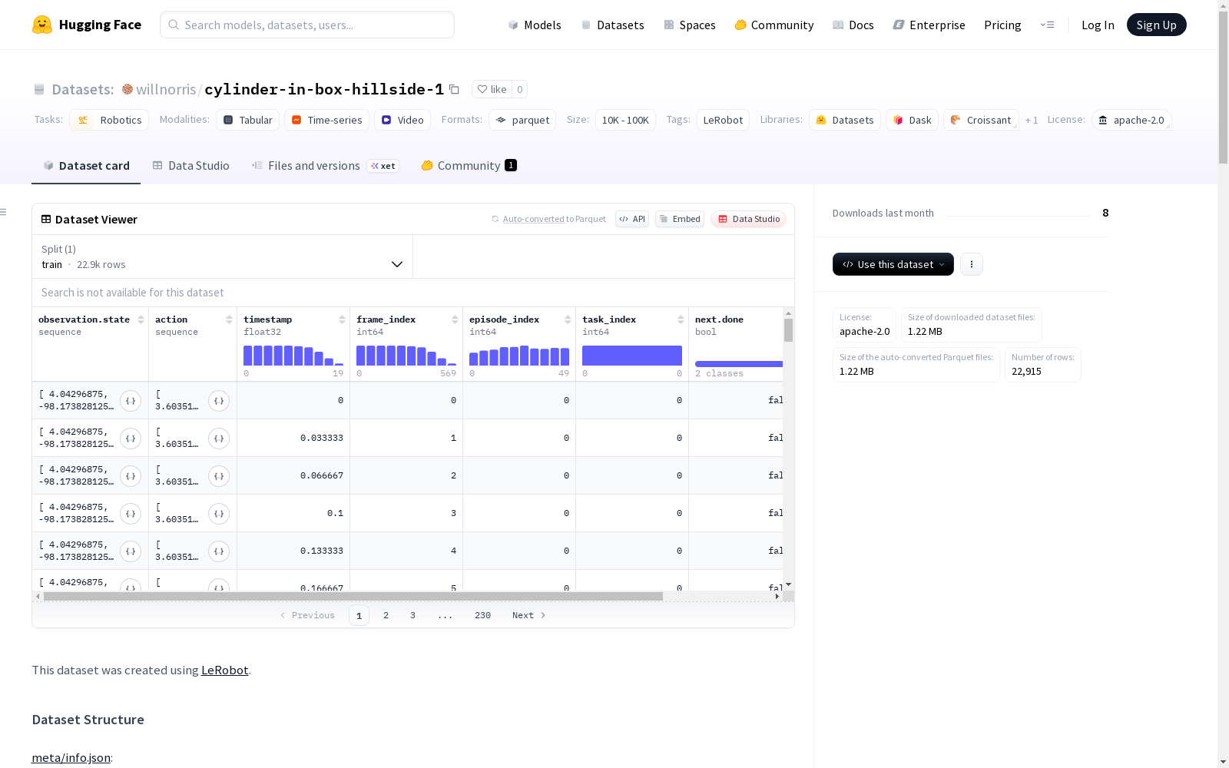This screenshot has width=1229, height=768.
Task: Click the LeRobot tag
Action: (723, 120)
